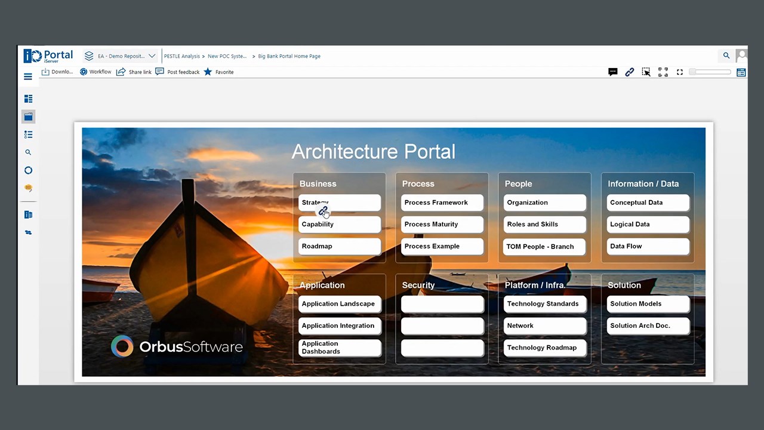Activate the marquee selection tool icon
764x430 pixels.
(x=646, y=72)
